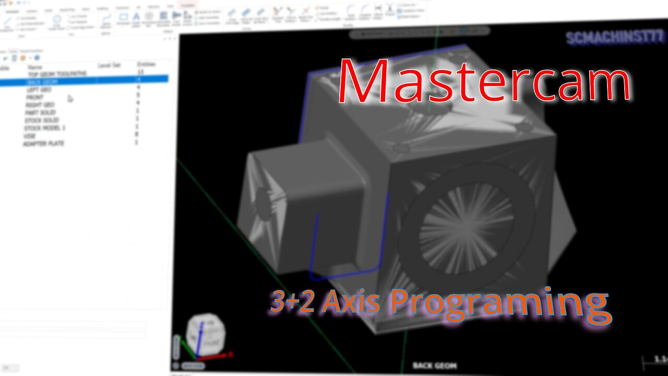
Task: Choose the Rectangle tool in the ribbon
Action: tap(123, 19)
